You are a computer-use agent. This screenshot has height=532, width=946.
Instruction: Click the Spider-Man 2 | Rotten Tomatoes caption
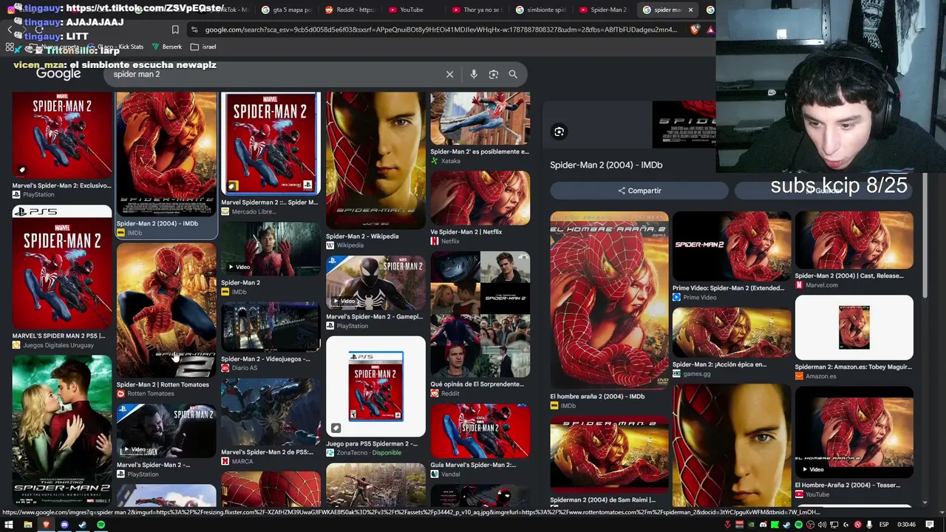coord(163,384)
